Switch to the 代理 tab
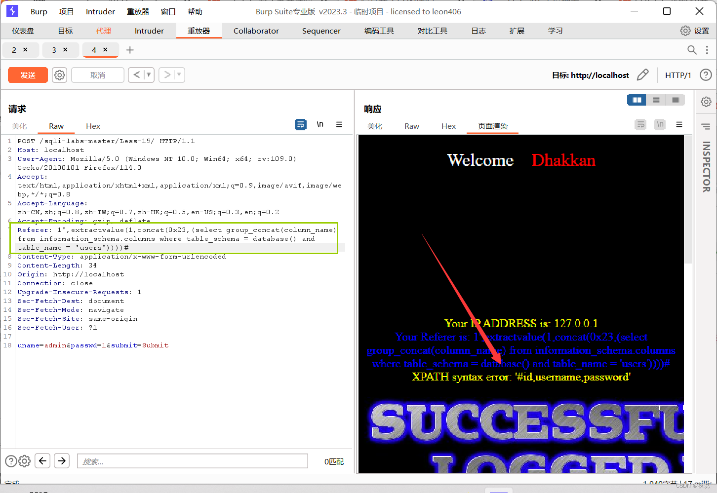This screenshot has height=493, width=717. coord(104,31)
